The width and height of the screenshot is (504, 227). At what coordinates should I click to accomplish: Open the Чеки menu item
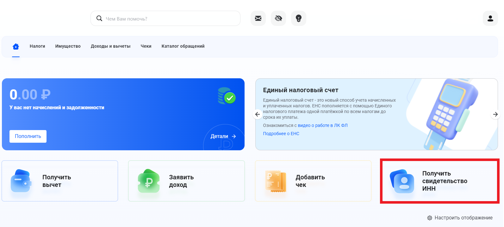(146, 46)
